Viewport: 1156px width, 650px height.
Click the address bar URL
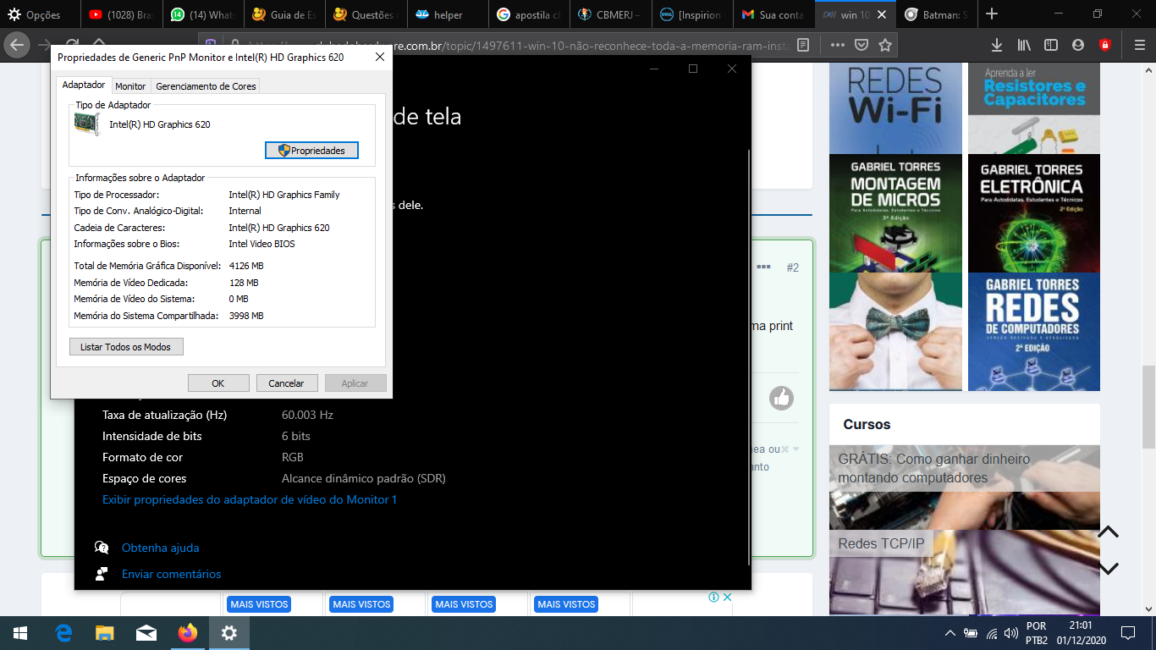click(518, 45)
